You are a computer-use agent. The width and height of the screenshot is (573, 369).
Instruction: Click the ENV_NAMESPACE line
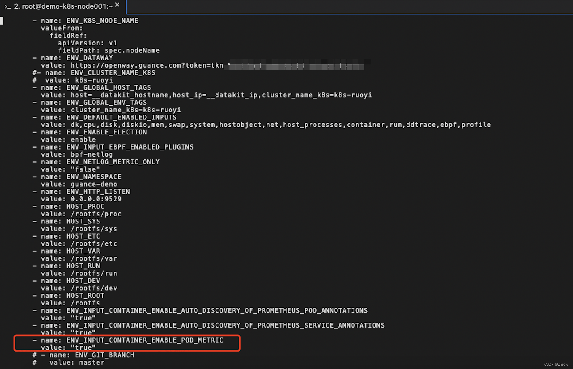point(77,177)
